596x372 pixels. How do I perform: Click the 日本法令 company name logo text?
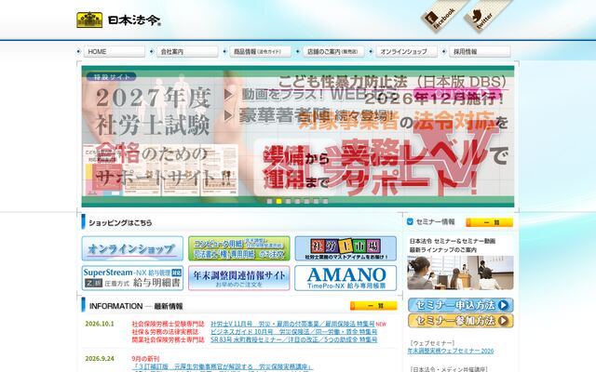tap(134, 20)
